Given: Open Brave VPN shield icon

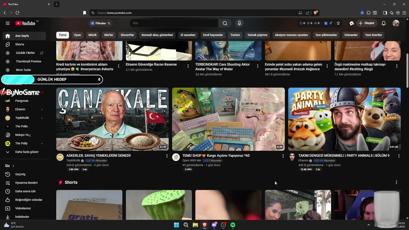Looking at the screenshot, I should point(398,13).
